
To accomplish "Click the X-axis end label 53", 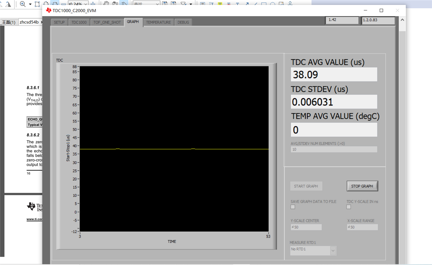I will pyautogui.click(x=268, y=236).
